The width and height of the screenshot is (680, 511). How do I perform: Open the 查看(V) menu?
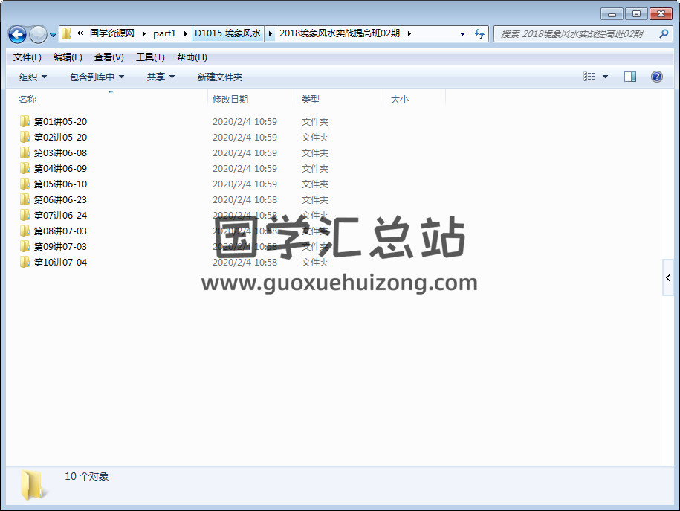[x=109, y=57]
